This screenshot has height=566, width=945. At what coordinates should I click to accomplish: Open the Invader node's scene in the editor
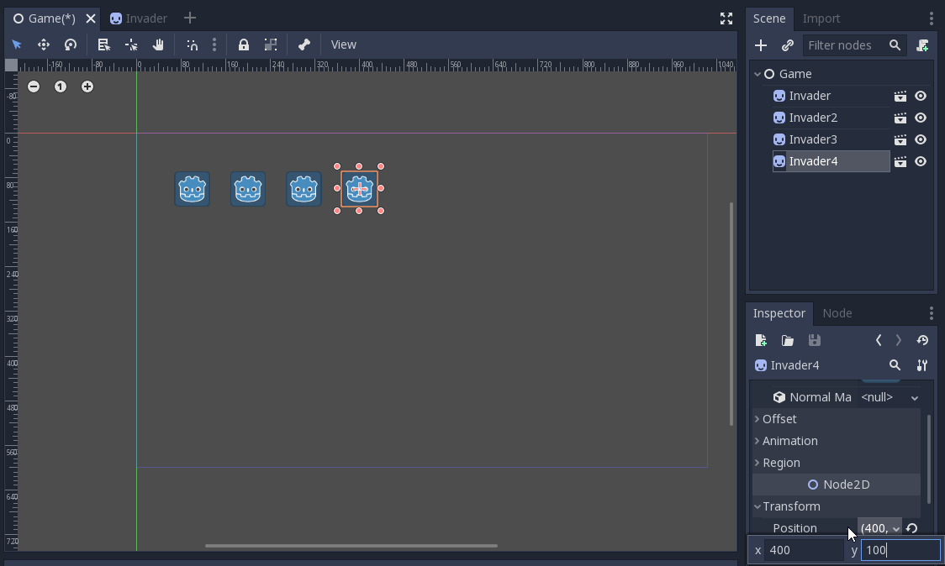900,96
